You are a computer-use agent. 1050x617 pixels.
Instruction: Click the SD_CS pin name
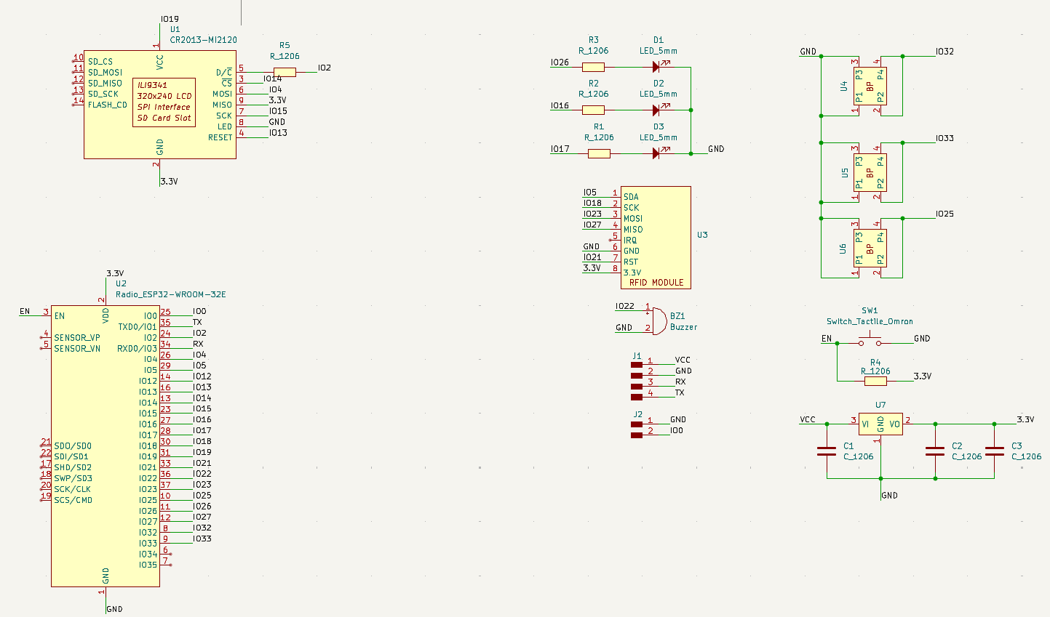[100, 62]
